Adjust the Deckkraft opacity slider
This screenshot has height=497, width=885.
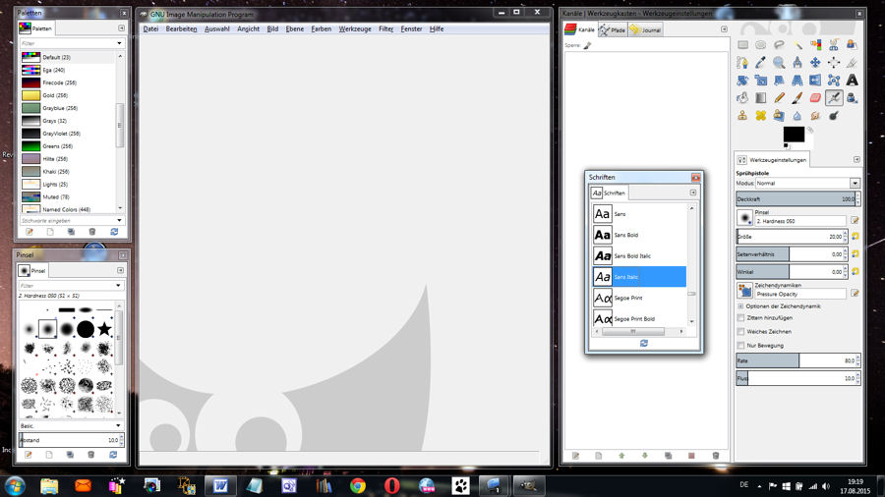pyautogui.click(x=796, y=199)
